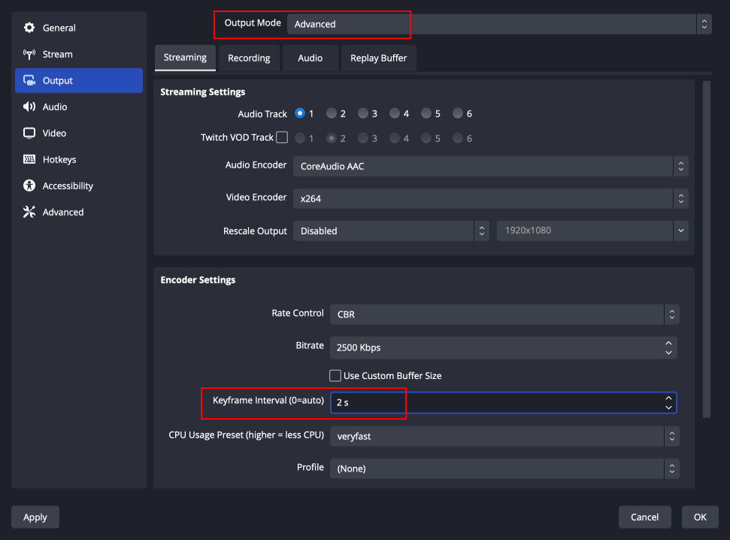Select Audio Track 1 radio button
Viewport: 730px width, 540px height.
point(300,114)
